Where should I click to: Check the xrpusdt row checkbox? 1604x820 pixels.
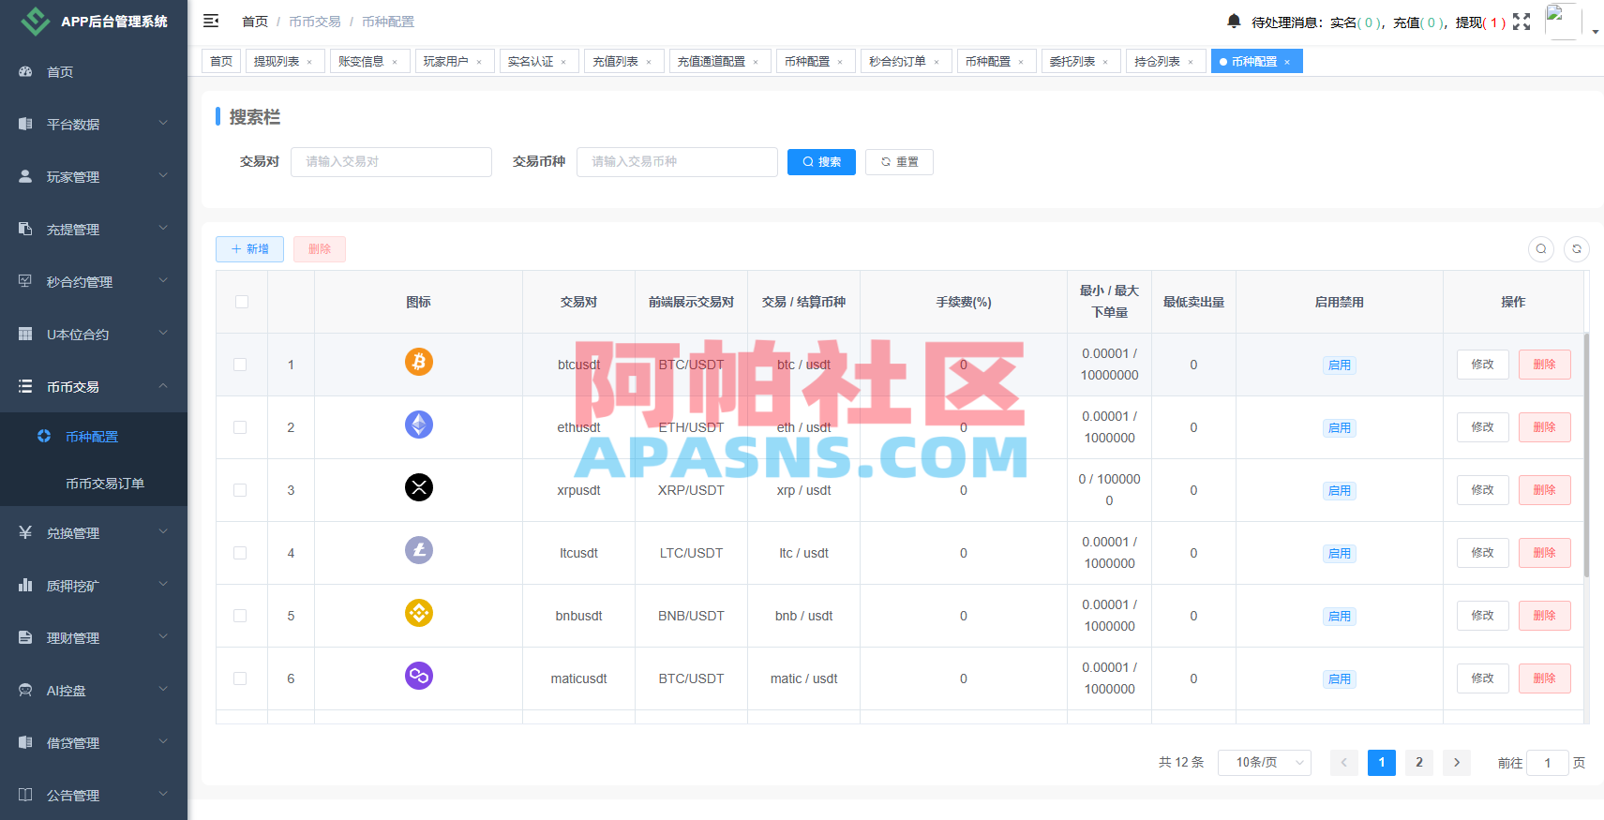(x=240, y=490)
